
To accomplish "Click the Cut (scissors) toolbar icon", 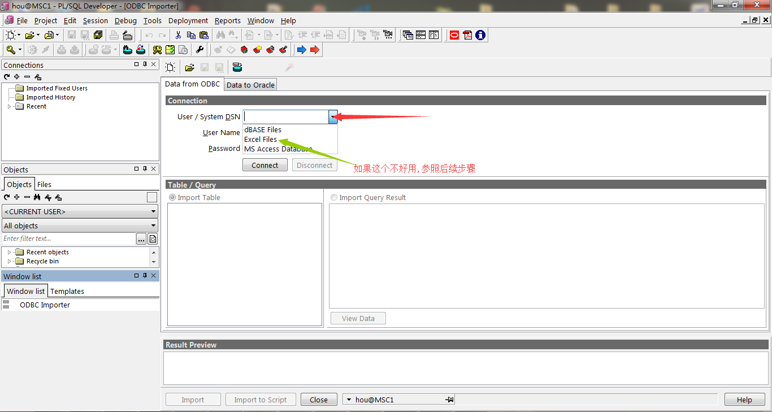I will pos(177,34).
